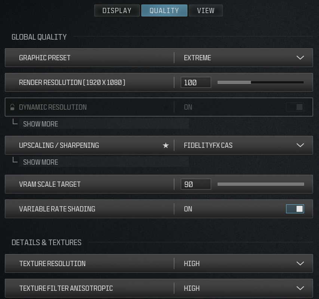The width and height of the screenshot is (319, 299).
Task: Click the Render Resolution value field
Action: click(x=196, y=82)
